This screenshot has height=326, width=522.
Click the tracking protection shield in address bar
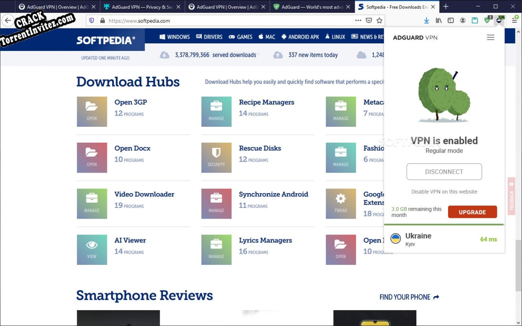[x=91, y=20]
